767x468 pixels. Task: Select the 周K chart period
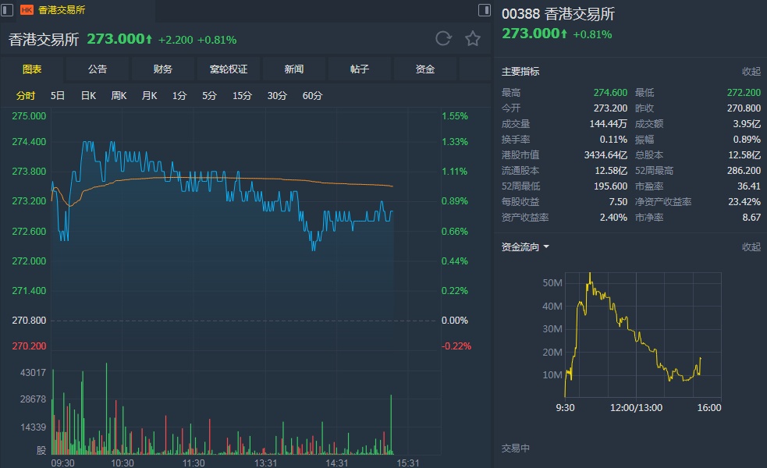[119, 95]
